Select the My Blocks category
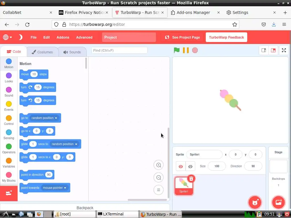This screenshot has width=291, height=218. tap(9, 177)
